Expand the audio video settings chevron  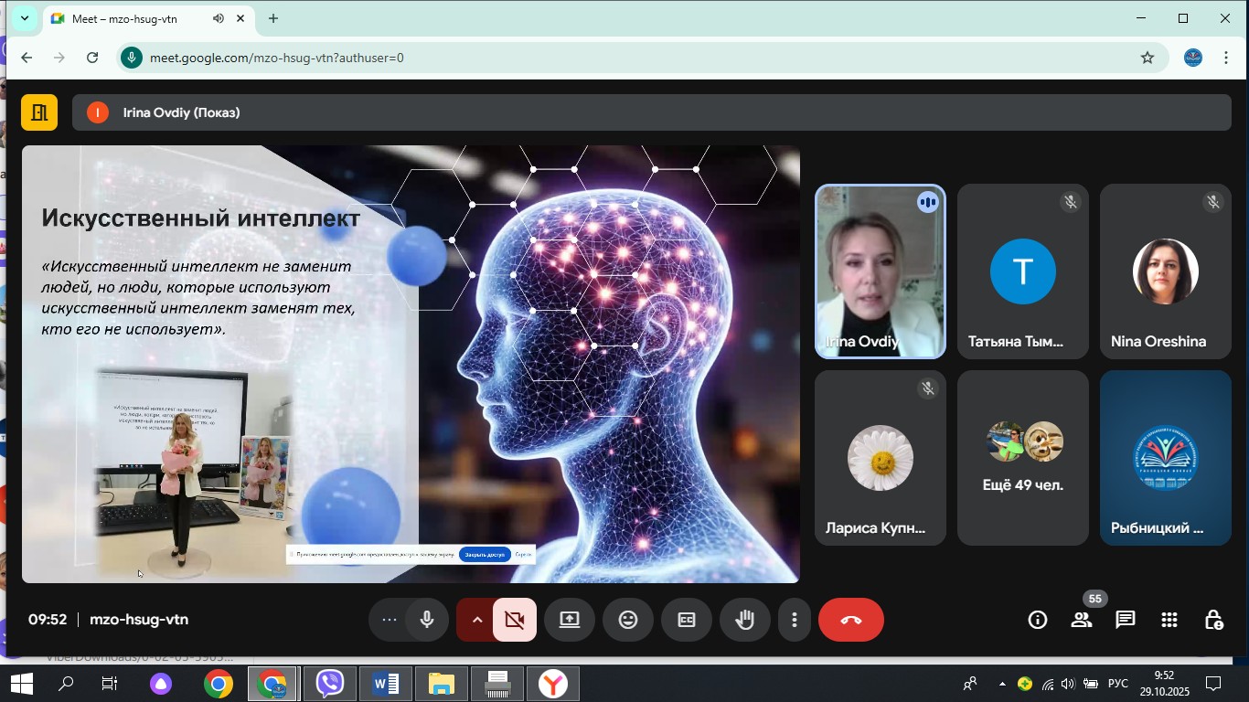tap(476, 620)
